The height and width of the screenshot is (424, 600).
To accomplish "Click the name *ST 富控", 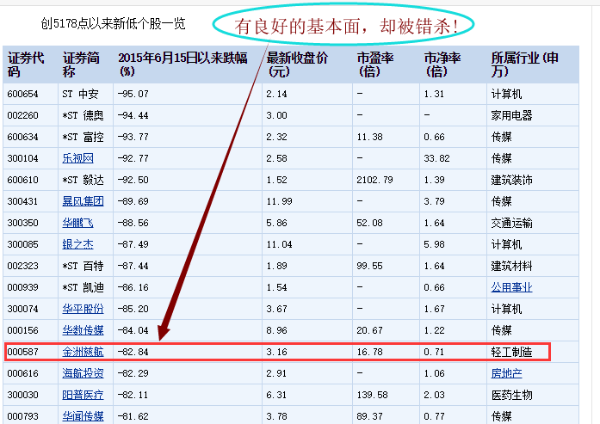I will tap(83, 137).
